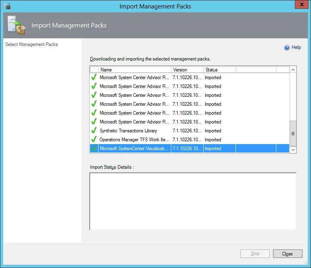Select the Synthetic Transactions Library row

pos(189,131)
